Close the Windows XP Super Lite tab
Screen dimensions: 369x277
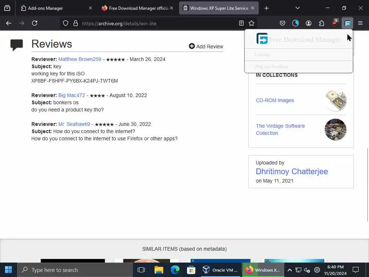253,8
